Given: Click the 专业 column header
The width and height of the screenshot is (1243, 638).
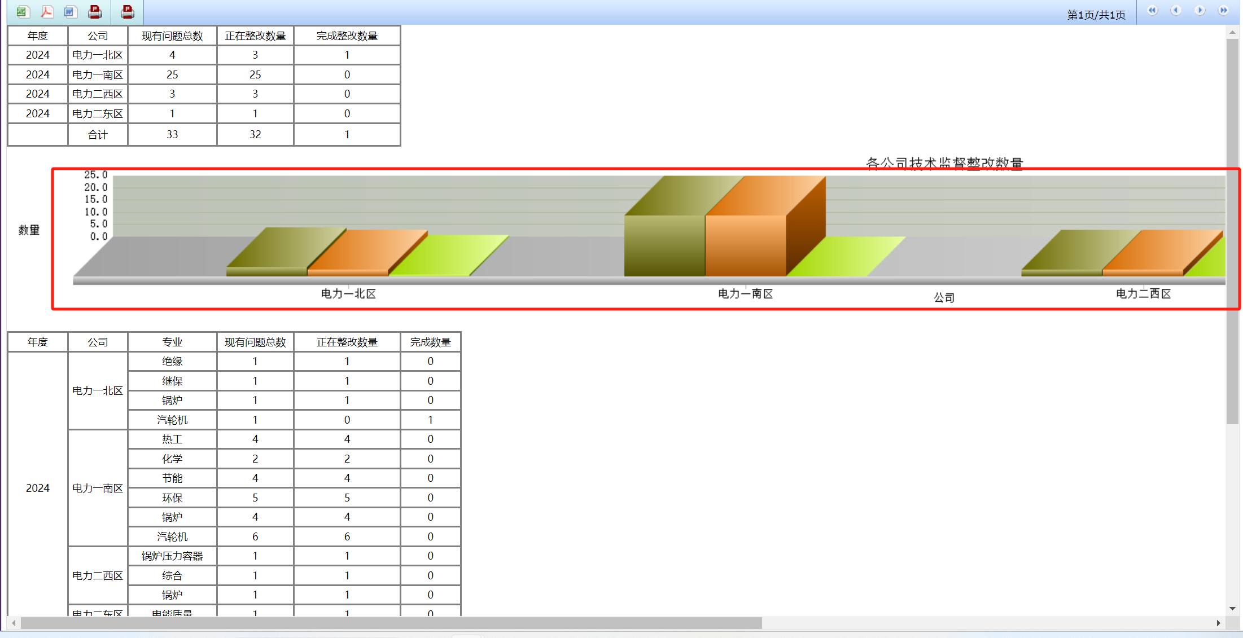Looking at the screenshot, I should pos(172,342).
